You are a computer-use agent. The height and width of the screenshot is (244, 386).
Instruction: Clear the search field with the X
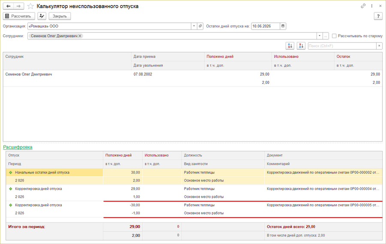pyautogui.click(x=380, y=46)
